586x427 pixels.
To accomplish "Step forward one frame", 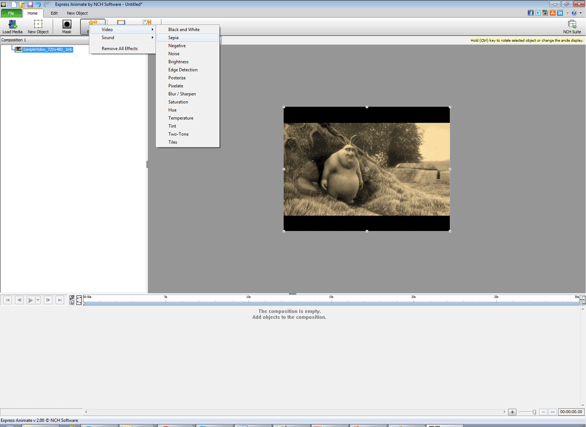I will 48,300.
